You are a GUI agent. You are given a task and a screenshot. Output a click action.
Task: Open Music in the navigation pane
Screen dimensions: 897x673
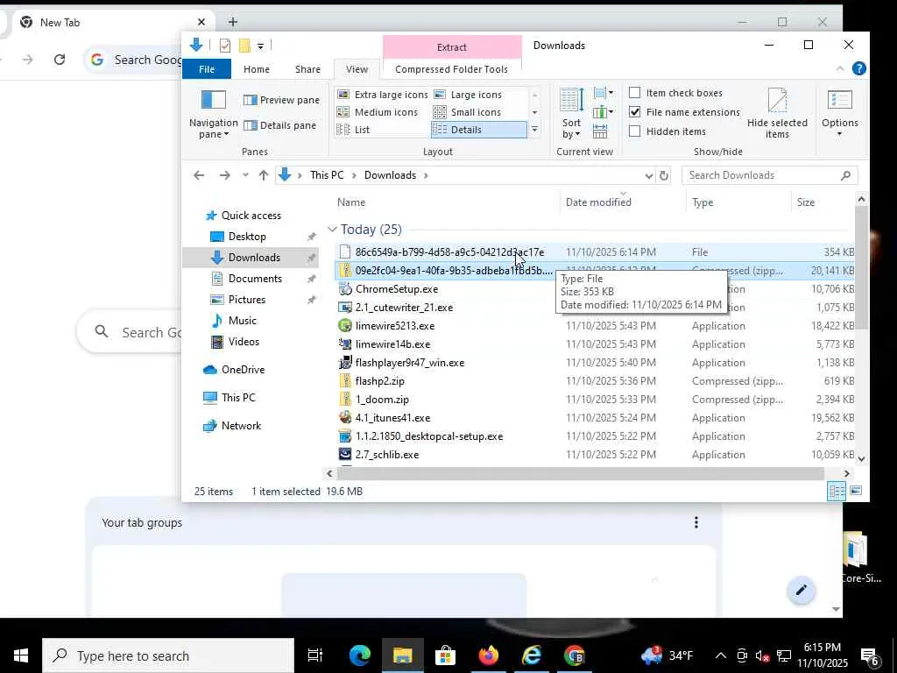pyautogui.click(x=242, y=321)
